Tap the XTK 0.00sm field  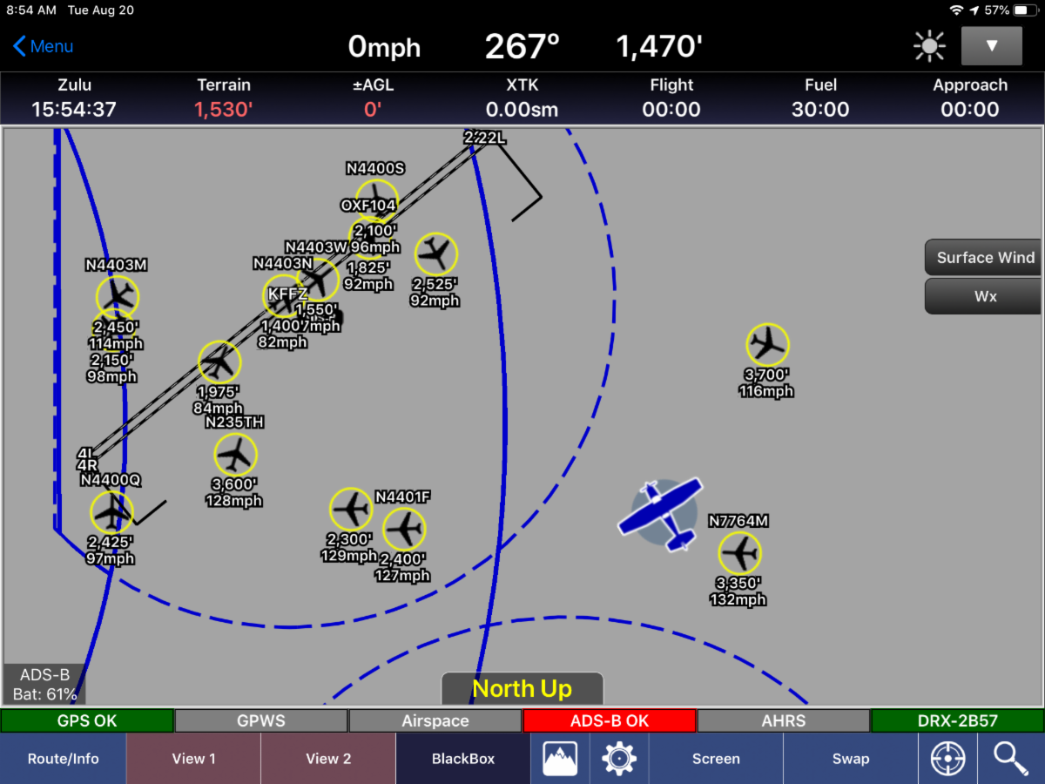pos(522,98)
